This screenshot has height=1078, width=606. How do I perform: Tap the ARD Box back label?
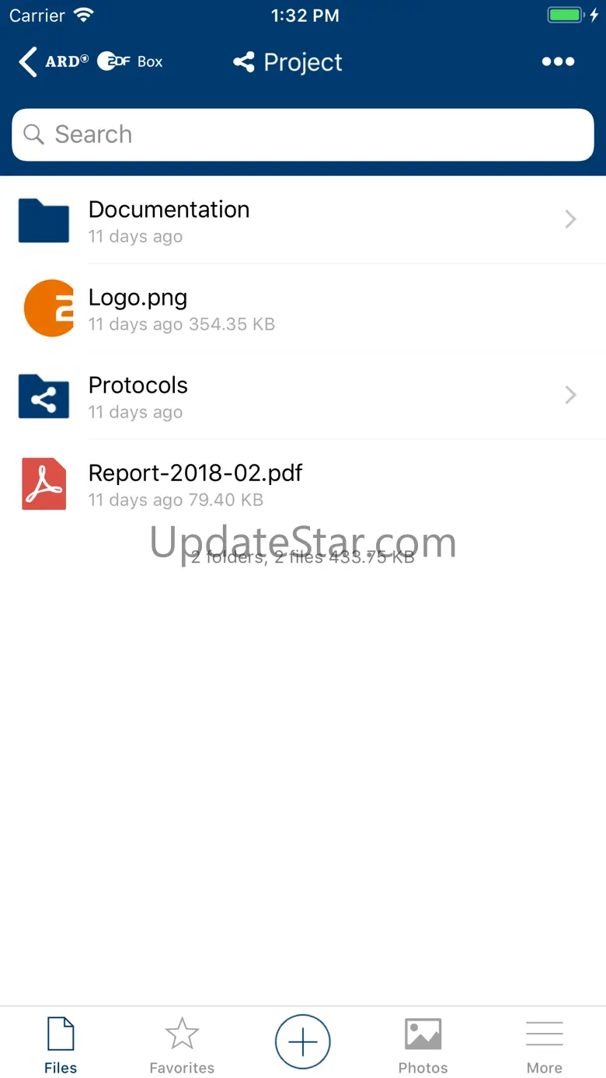point(104,61)
